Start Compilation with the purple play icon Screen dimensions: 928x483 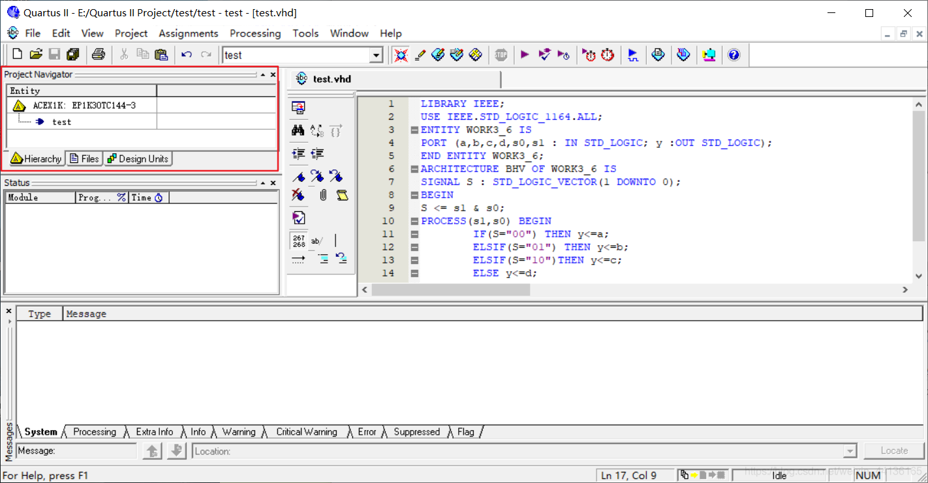coord(525,55)
